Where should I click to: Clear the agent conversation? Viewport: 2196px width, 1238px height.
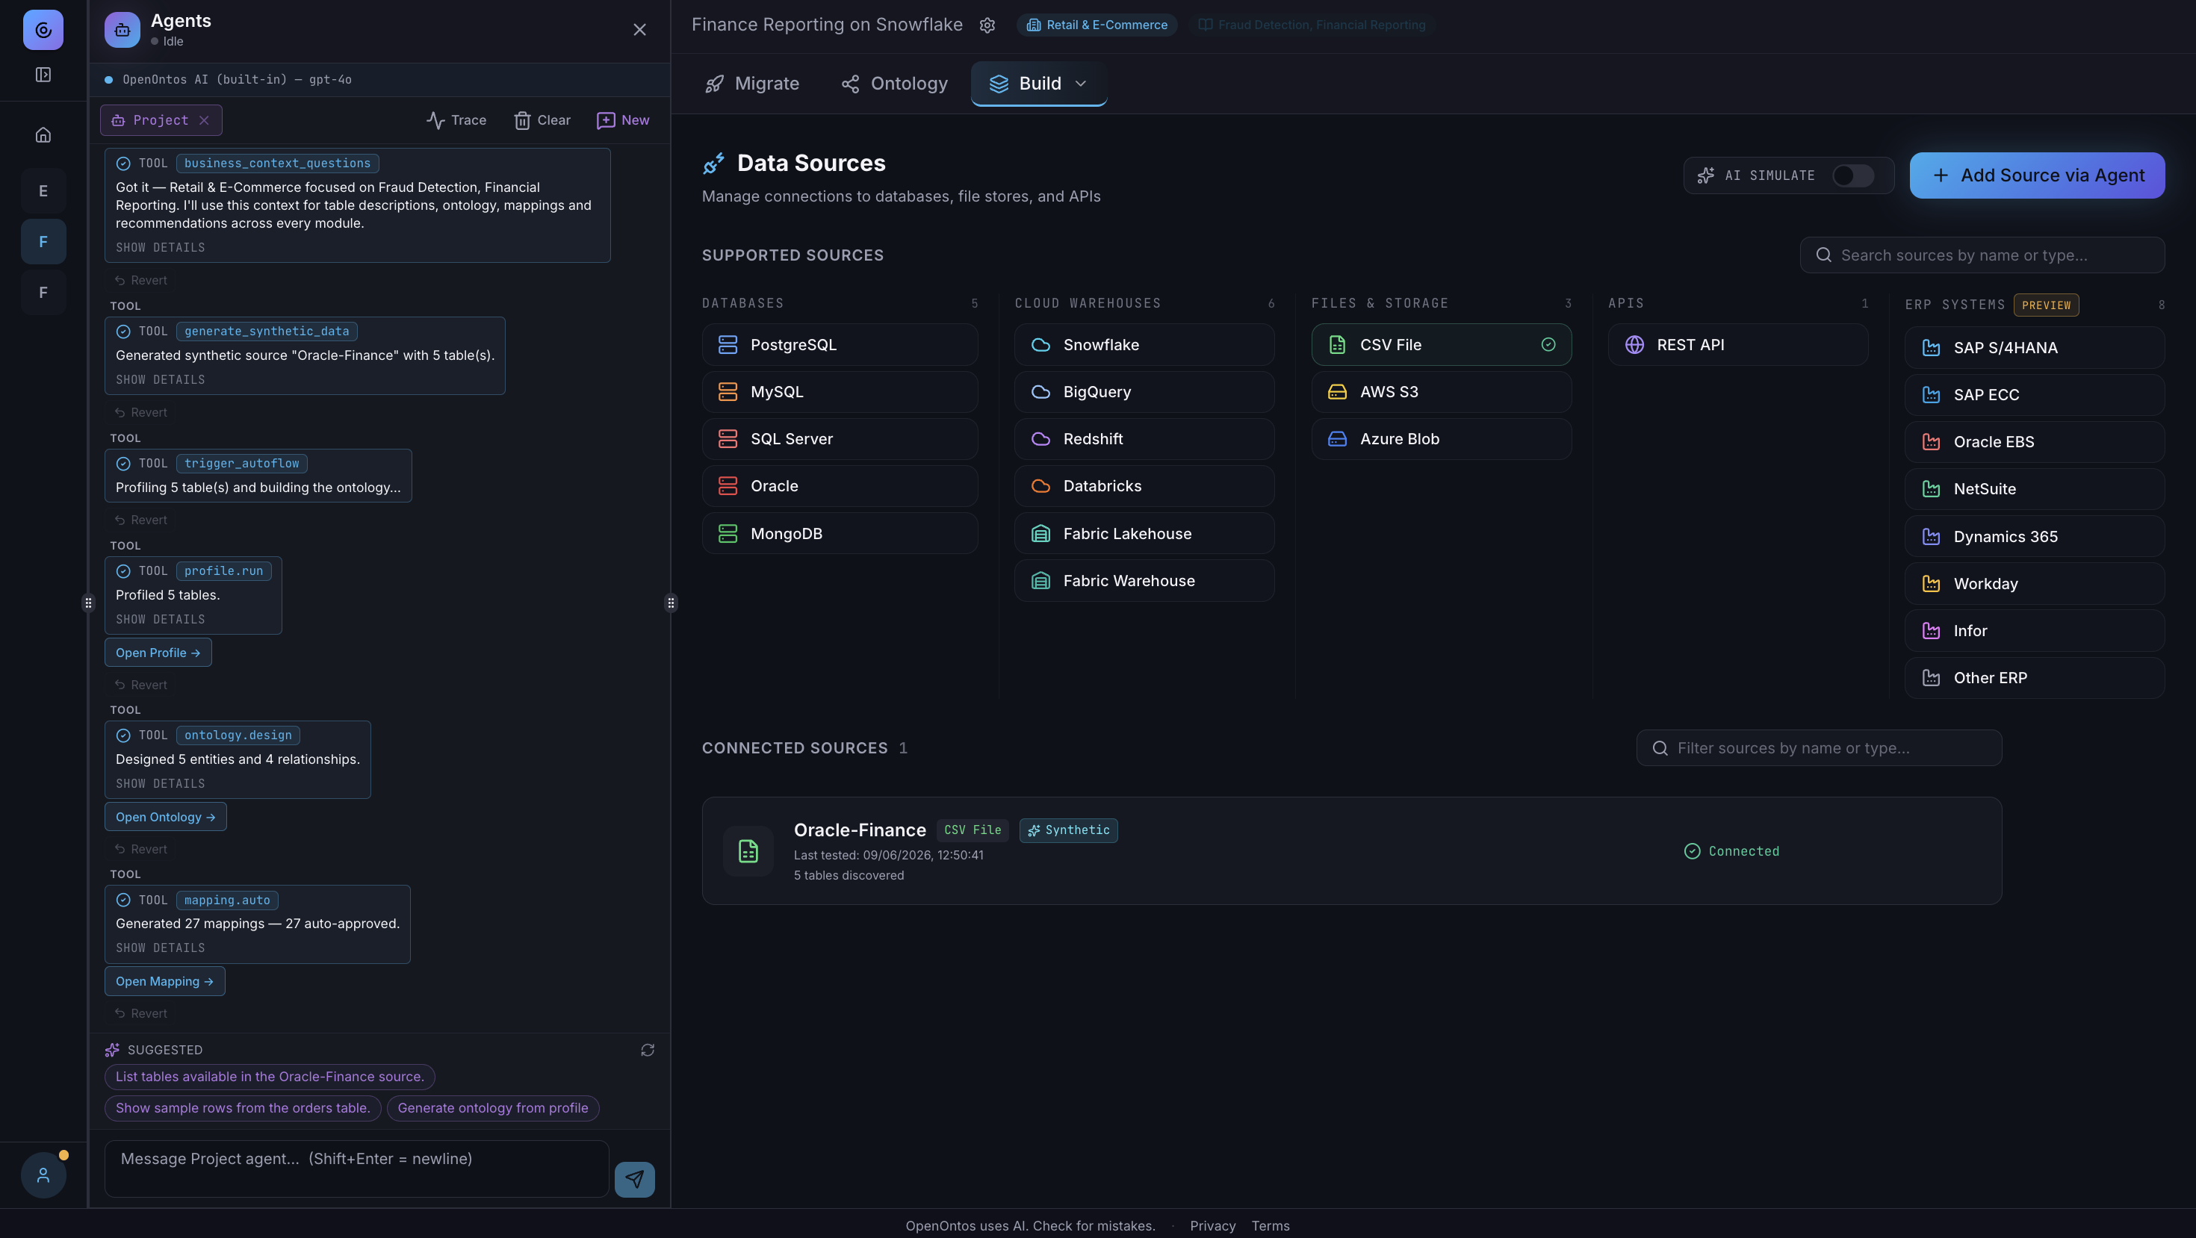click(x=542, y=120)
